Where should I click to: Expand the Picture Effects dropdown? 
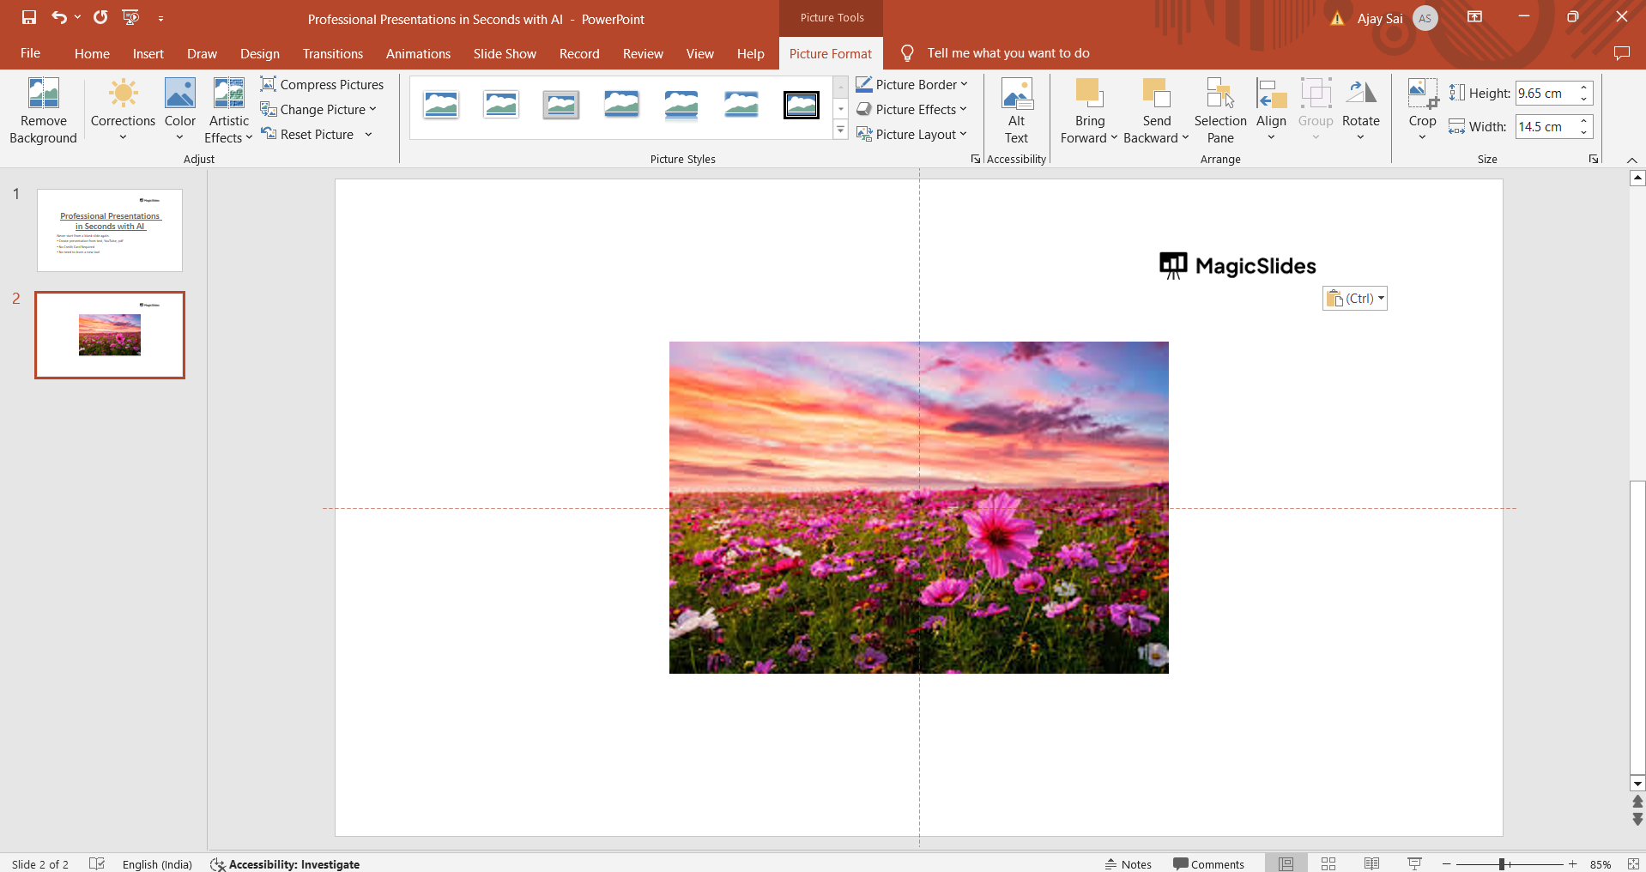pyautogui.click(x=912, y=109)
